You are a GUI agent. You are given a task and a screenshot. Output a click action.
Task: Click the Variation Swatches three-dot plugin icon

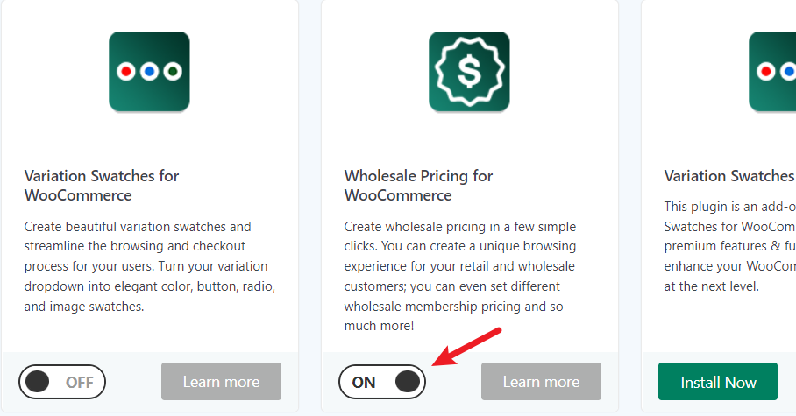tap(149, 72)
